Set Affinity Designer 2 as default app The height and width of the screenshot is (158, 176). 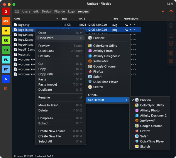pyautogui.click(x=150, y=116)
